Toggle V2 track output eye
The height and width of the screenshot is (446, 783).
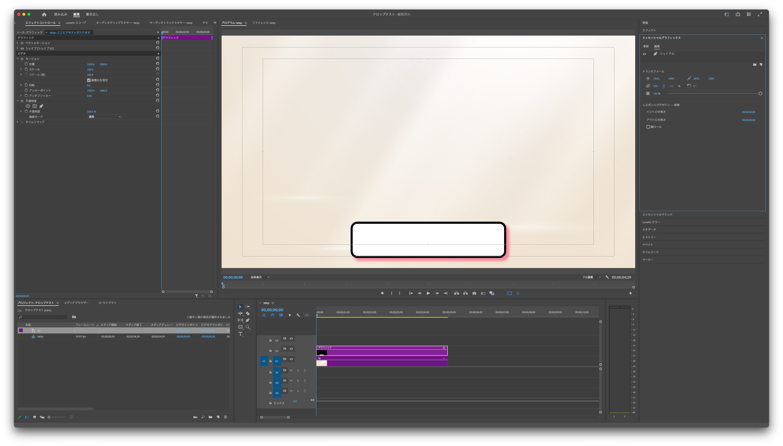[291, 348]
